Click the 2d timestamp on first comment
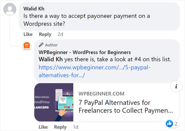The image size is (185, 131). coord(60,34)
